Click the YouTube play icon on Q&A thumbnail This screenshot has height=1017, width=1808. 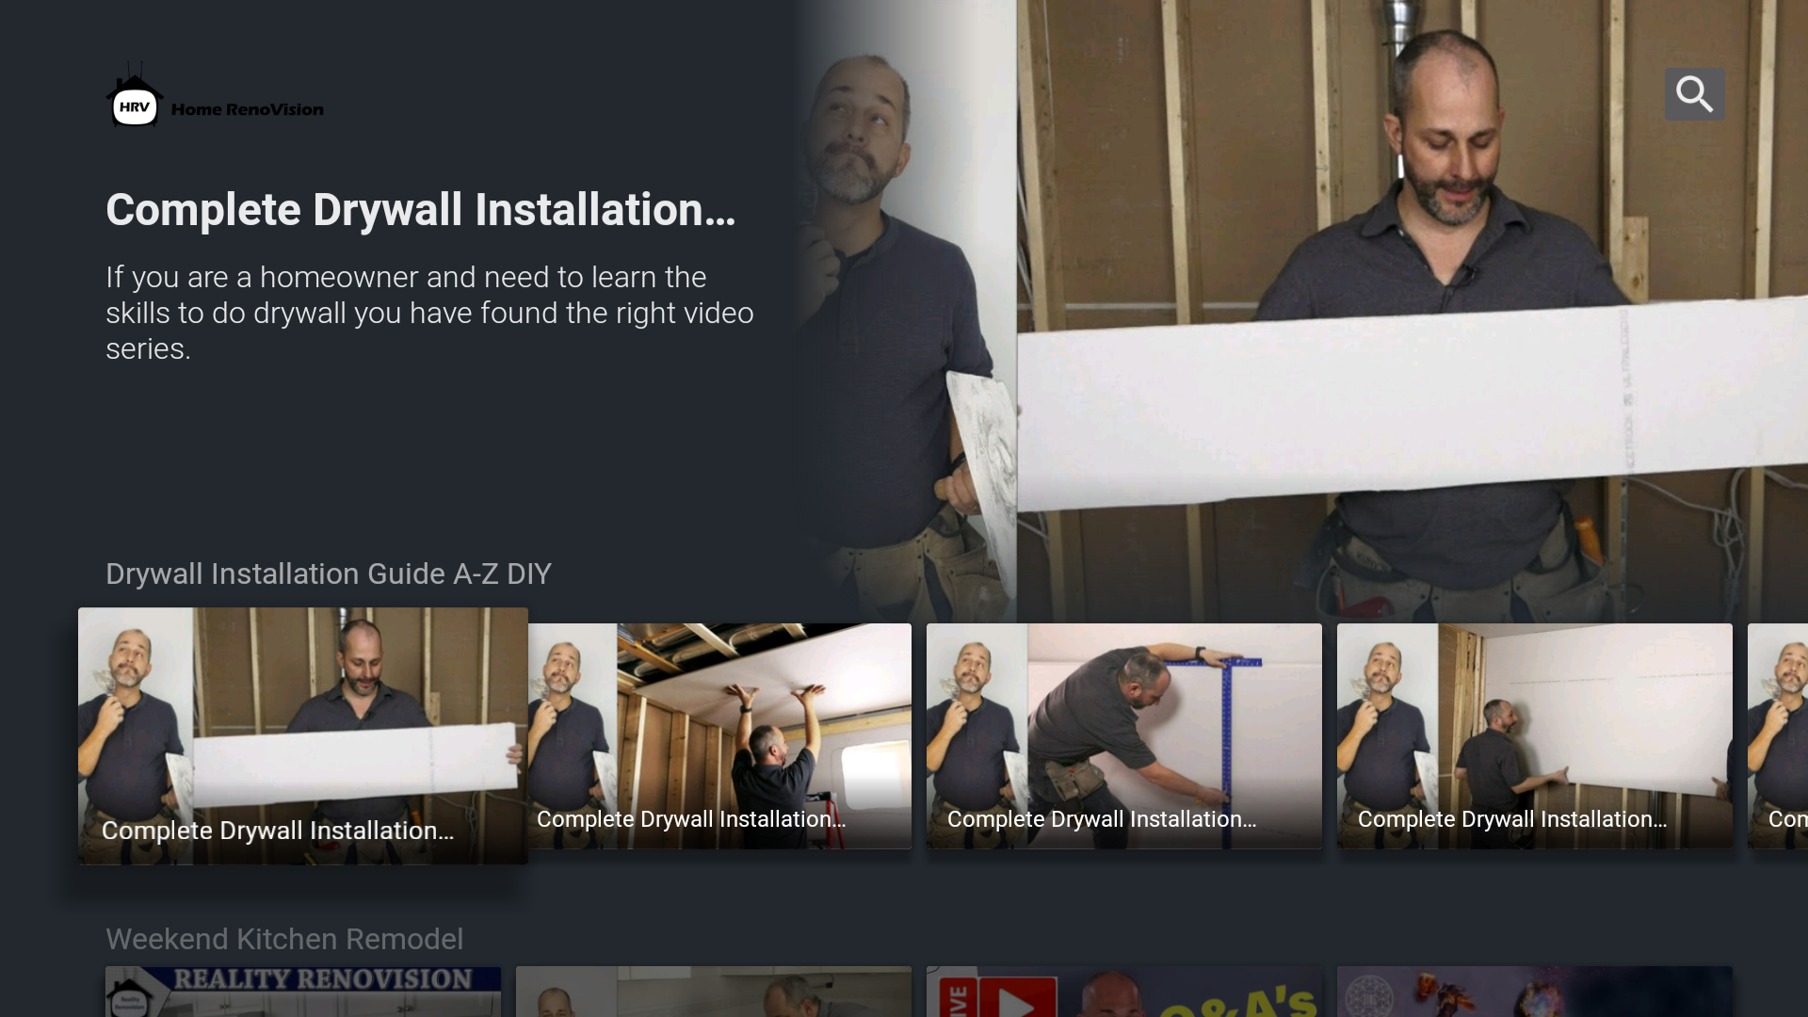pyautogui.click(x=1017, y=1003)
